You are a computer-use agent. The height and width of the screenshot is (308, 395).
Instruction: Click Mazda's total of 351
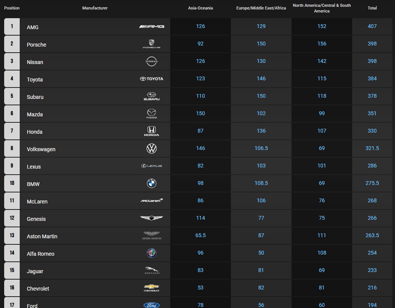[x=372, y=113]
